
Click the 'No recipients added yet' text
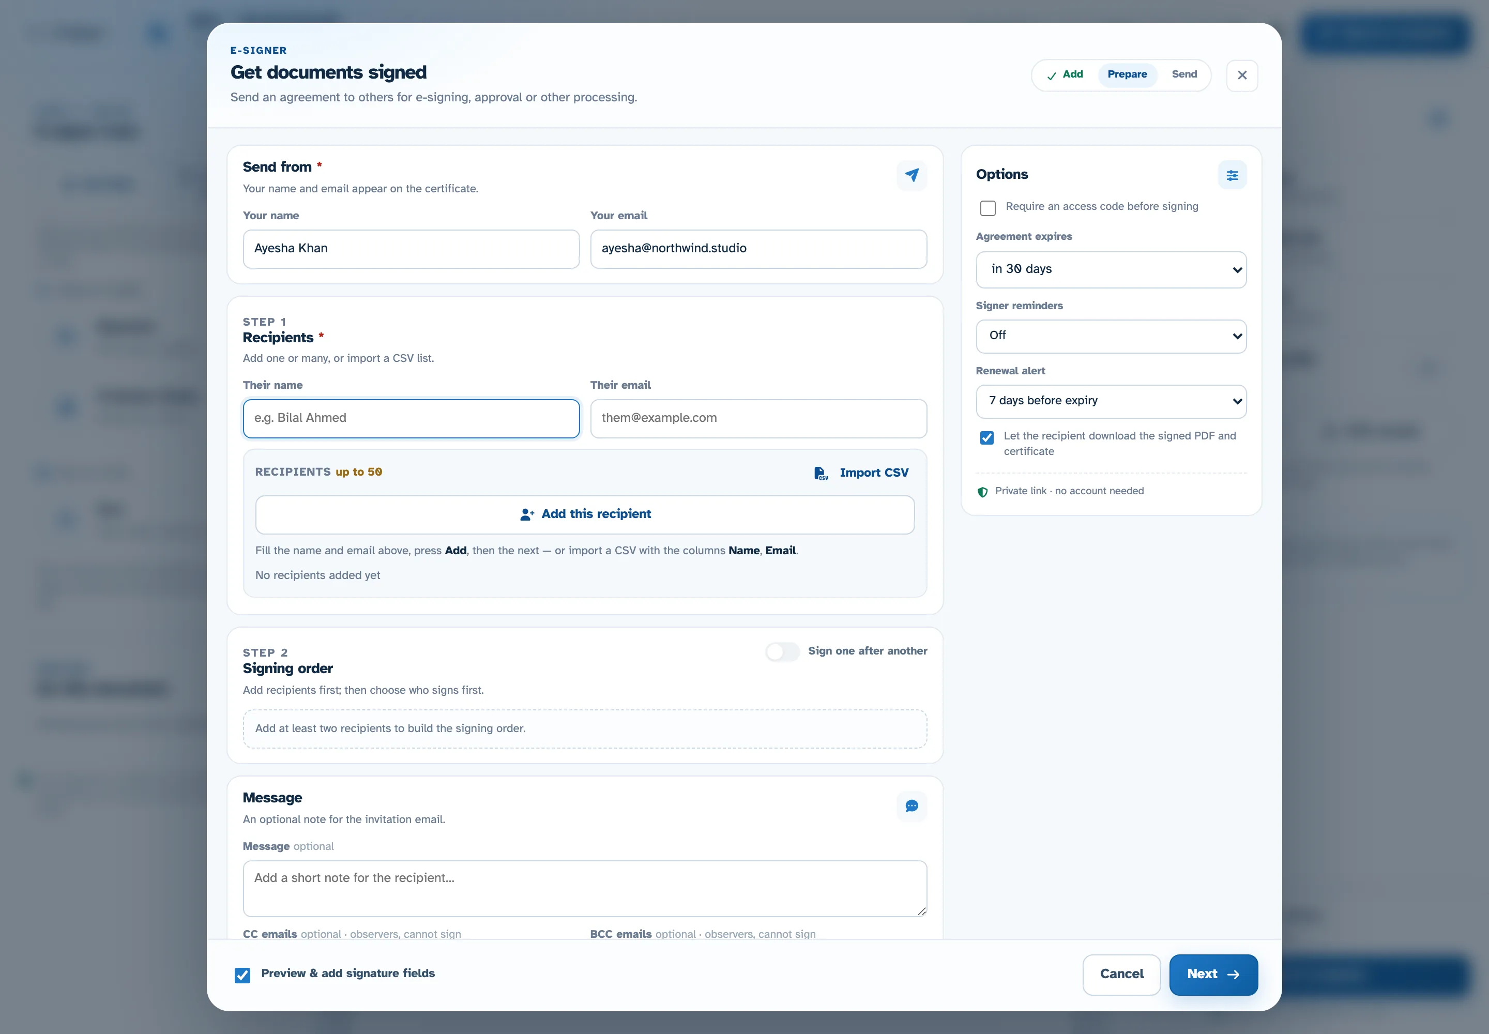click(x=317, y=575)
